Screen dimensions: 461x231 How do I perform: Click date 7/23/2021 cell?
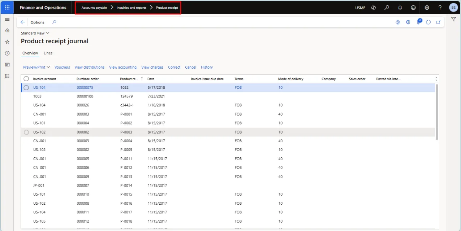coord(156,96)
